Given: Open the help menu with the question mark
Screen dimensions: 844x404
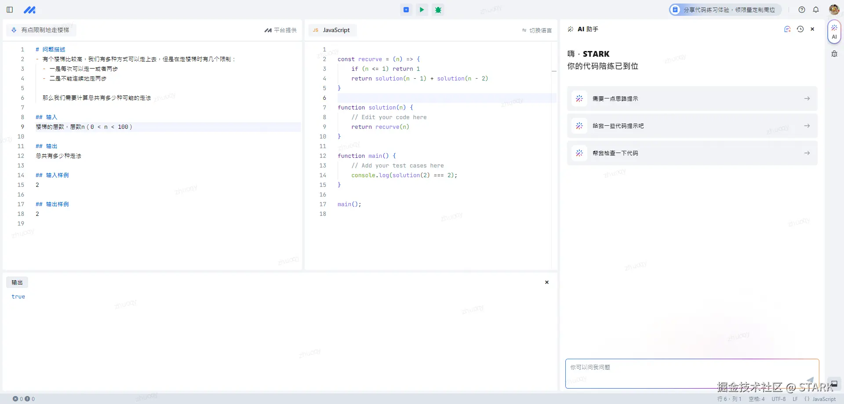Looking at the screenshot, I should tap(801, 9).
